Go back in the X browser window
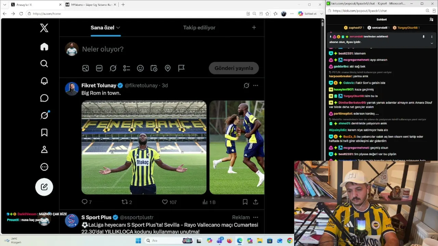The image size is (438, 246). click(4, 14)
